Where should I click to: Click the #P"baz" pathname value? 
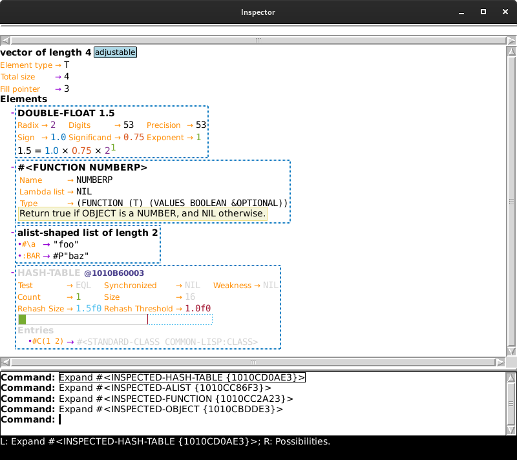tap(70, 256)
